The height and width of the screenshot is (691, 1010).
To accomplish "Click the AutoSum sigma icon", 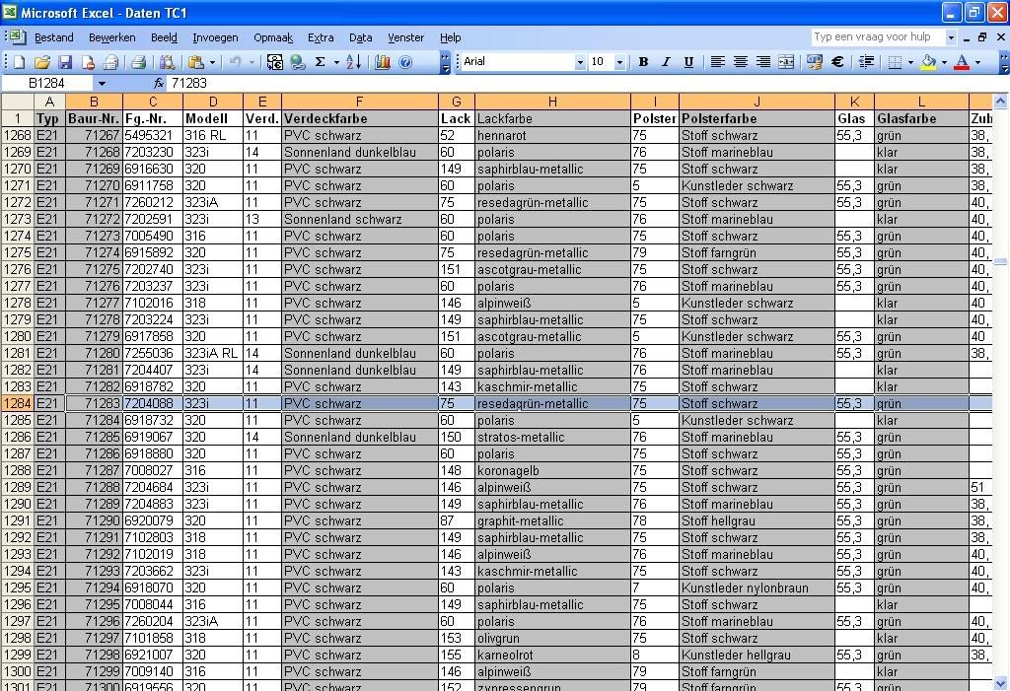I will tap(320, 62).
